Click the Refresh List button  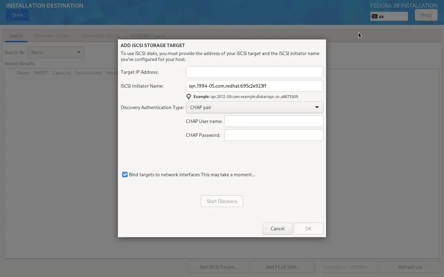411,267
